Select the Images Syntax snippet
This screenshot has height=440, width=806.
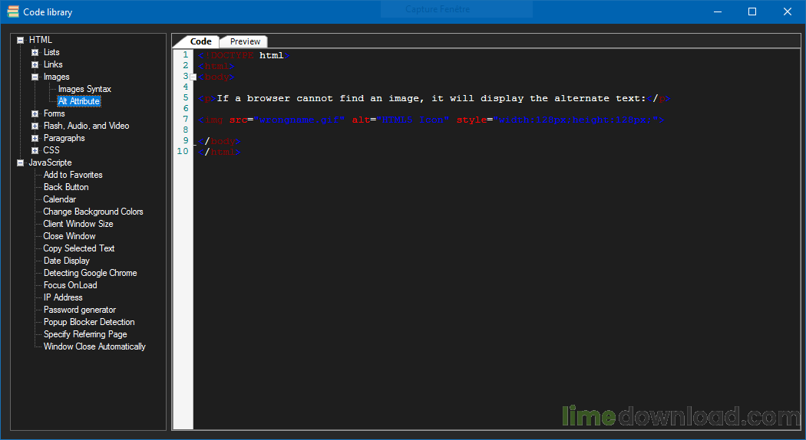(x=84, y=90)
